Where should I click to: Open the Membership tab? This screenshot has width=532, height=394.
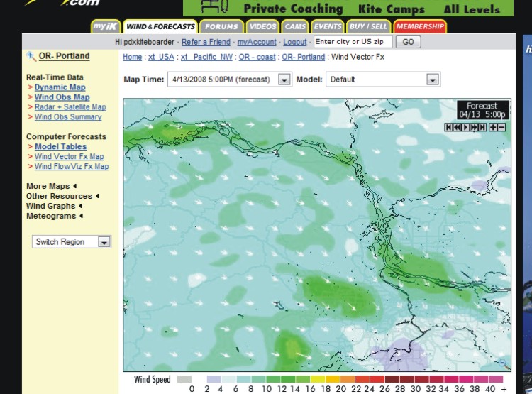(420, 27)
